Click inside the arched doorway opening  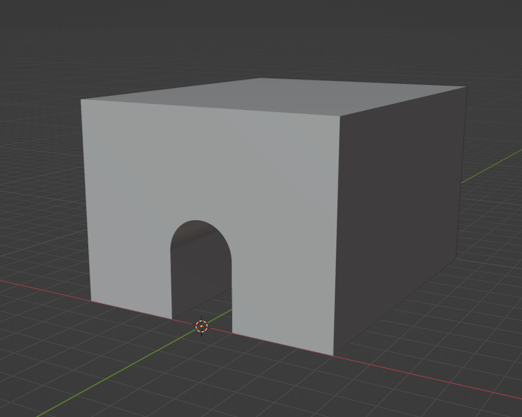(x=201, y=276)
